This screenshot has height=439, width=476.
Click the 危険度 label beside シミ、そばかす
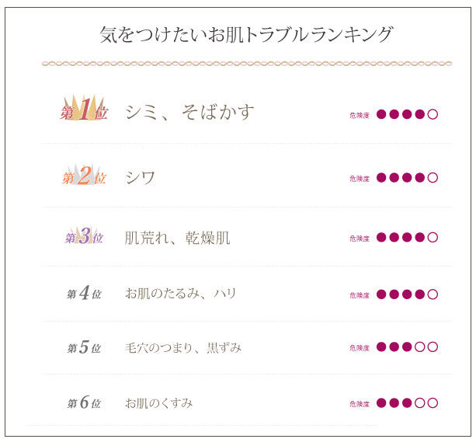pos(360,115)
